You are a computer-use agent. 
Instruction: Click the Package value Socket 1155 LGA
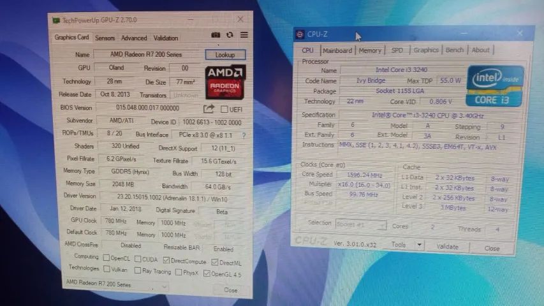coord(400,91)
